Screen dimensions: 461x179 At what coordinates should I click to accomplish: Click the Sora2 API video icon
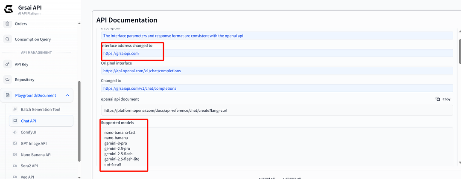tap(15, 165)
